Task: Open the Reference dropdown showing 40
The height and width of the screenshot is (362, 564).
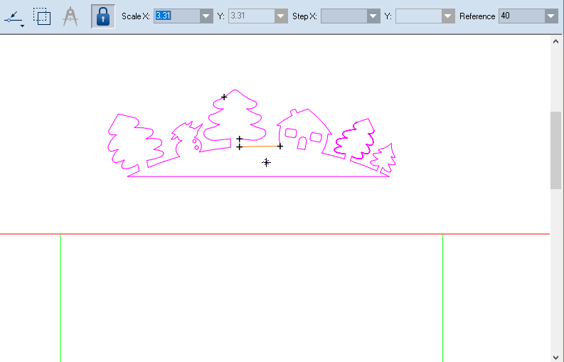Action: click(550, 16)
